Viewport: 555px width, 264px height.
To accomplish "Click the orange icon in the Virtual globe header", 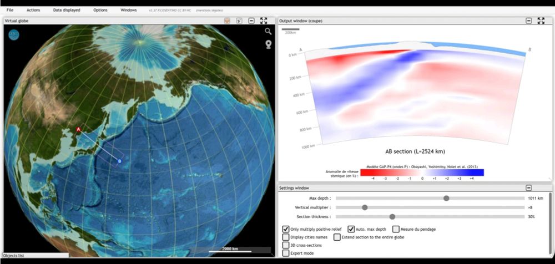I will (227, 21).
